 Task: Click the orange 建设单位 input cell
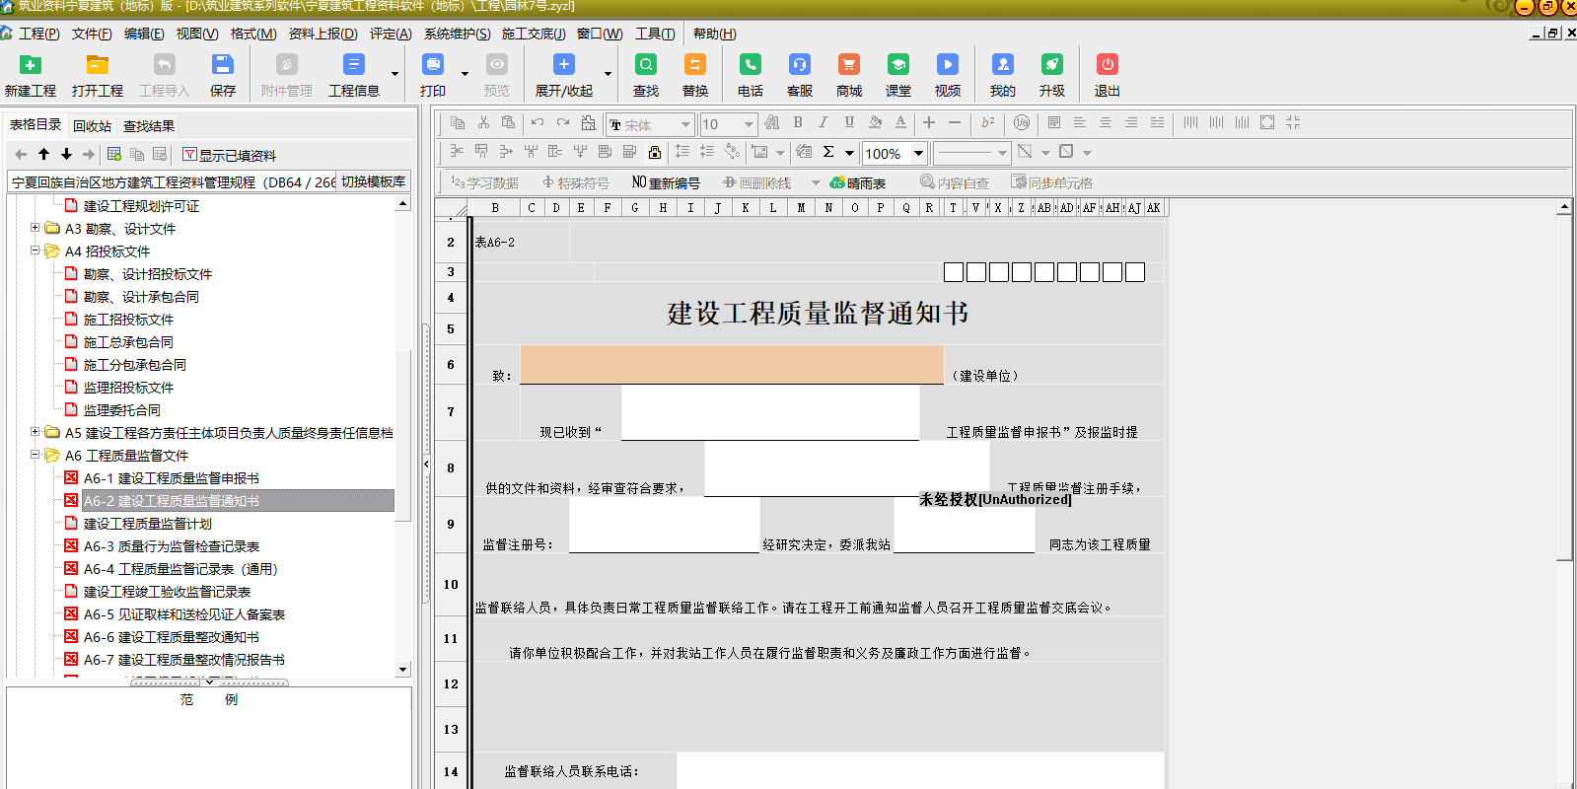pyautogui.click(x=731, y=364)
